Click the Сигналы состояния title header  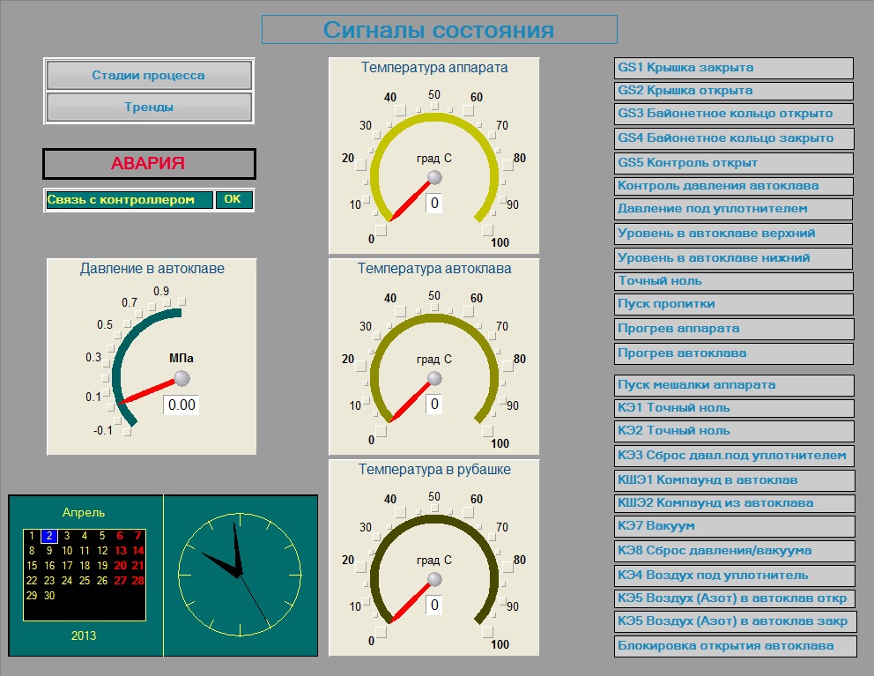(x=439, y=30)
